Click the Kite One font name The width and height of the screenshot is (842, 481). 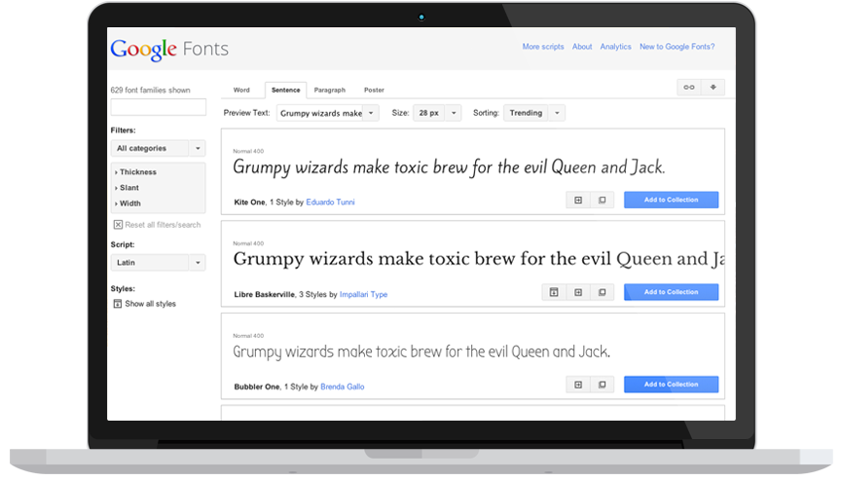pyautogui.click(x=250, y=203)
